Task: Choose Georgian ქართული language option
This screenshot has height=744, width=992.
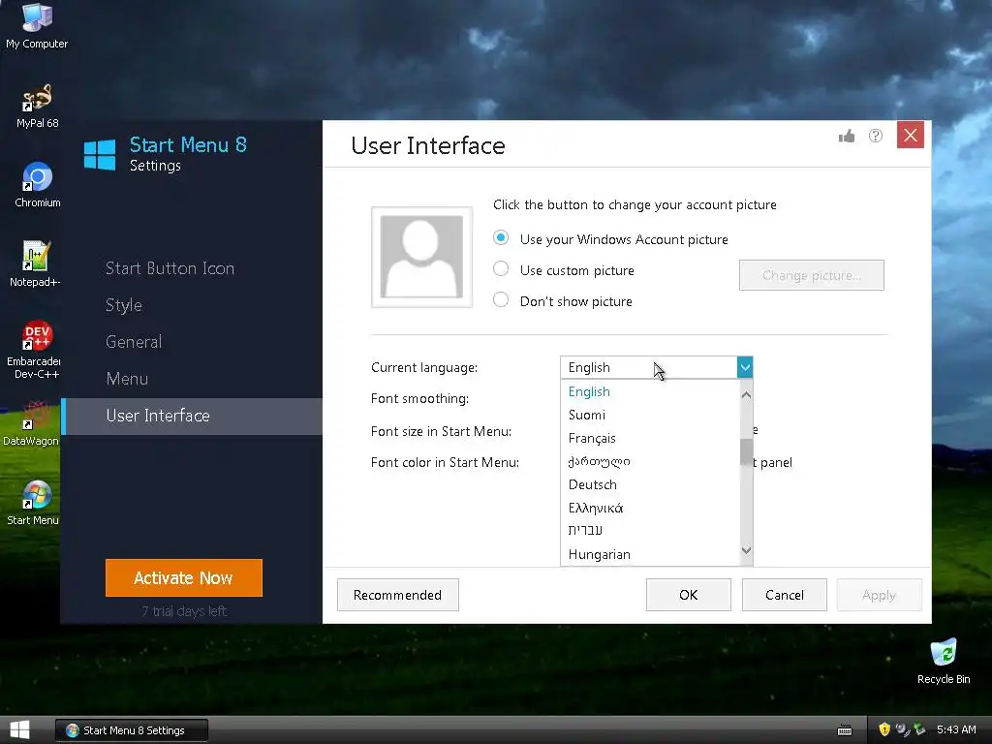Action: pyautogui.click(x=650, y=462)
